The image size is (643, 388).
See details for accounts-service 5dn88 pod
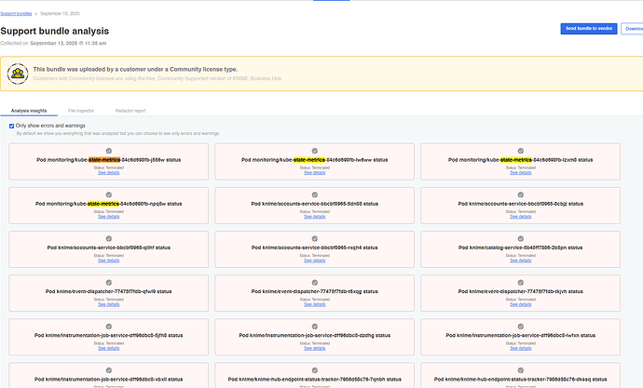click(315, 217)
